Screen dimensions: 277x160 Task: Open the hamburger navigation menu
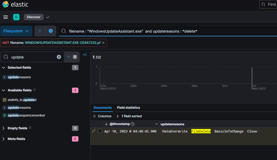click(6, 17)
